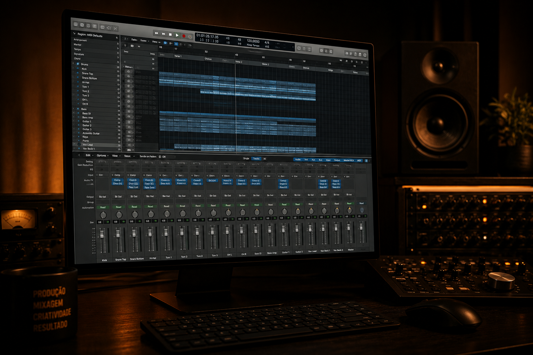Screen dimensions: 533x355
Task: Toggle the Audio channel filter in mixer
Action: tap(298, 159)
